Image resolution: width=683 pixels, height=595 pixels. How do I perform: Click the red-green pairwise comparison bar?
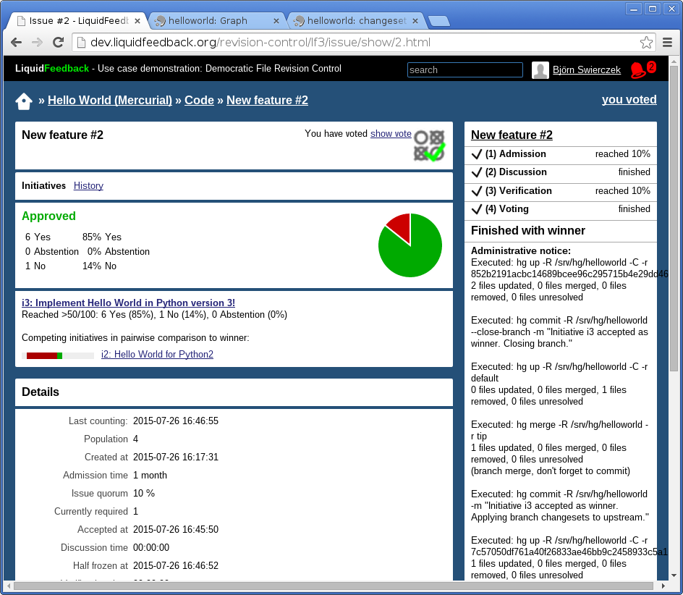59,355
